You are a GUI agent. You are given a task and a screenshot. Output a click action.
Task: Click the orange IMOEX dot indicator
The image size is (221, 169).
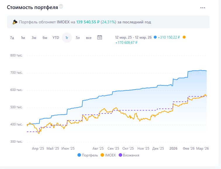[x=184, y=37]
